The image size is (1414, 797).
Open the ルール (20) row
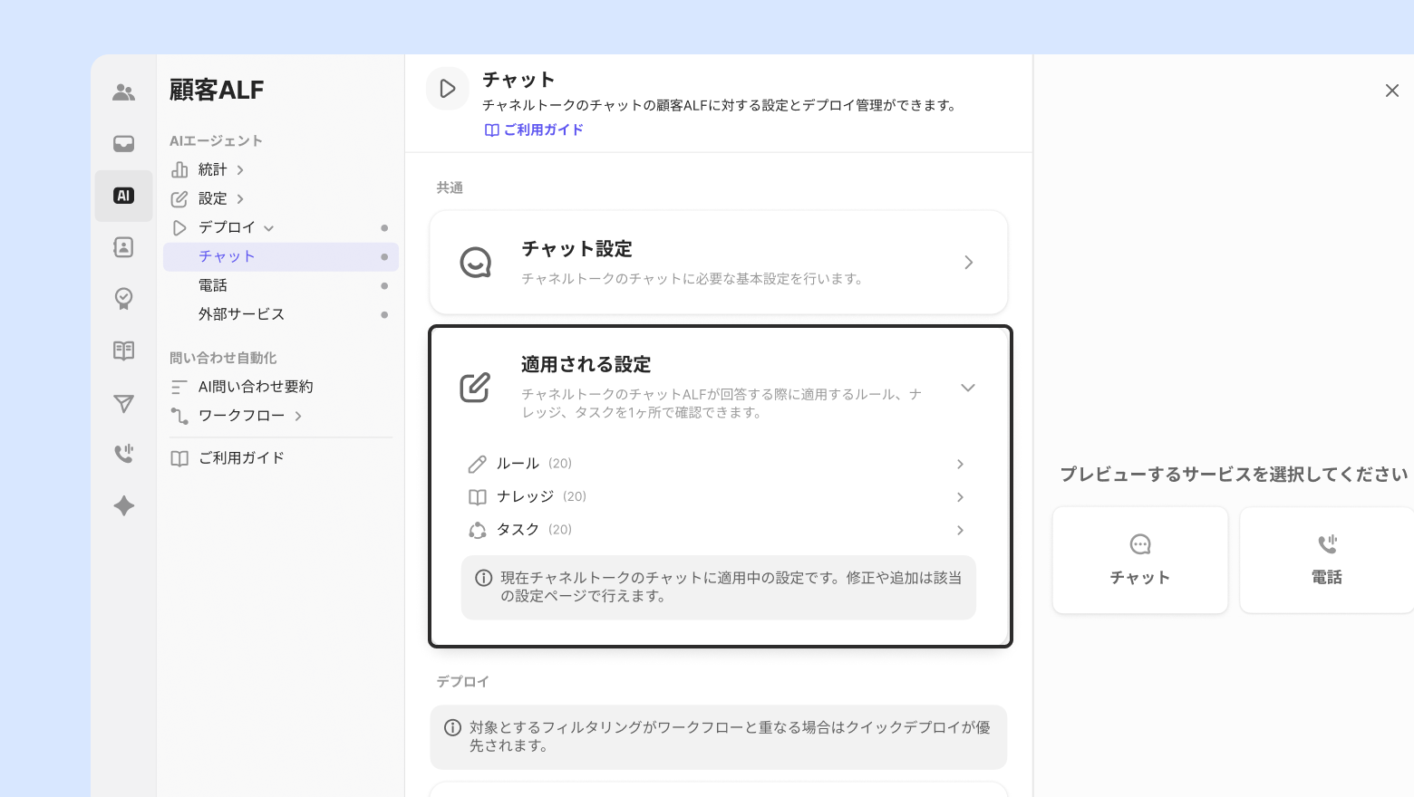(716, 464)
